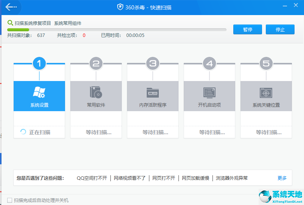Screen dimensions: 304x205
Task: Click the 系统关键位置 target icon
Action: click(x=266, y=93)
